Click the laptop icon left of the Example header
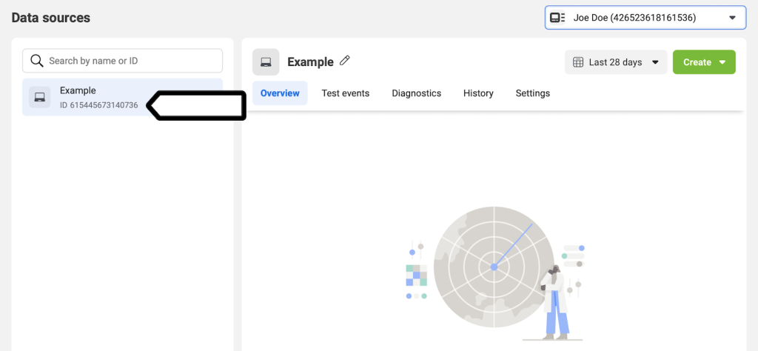758x351 pixels. (266, 62)
